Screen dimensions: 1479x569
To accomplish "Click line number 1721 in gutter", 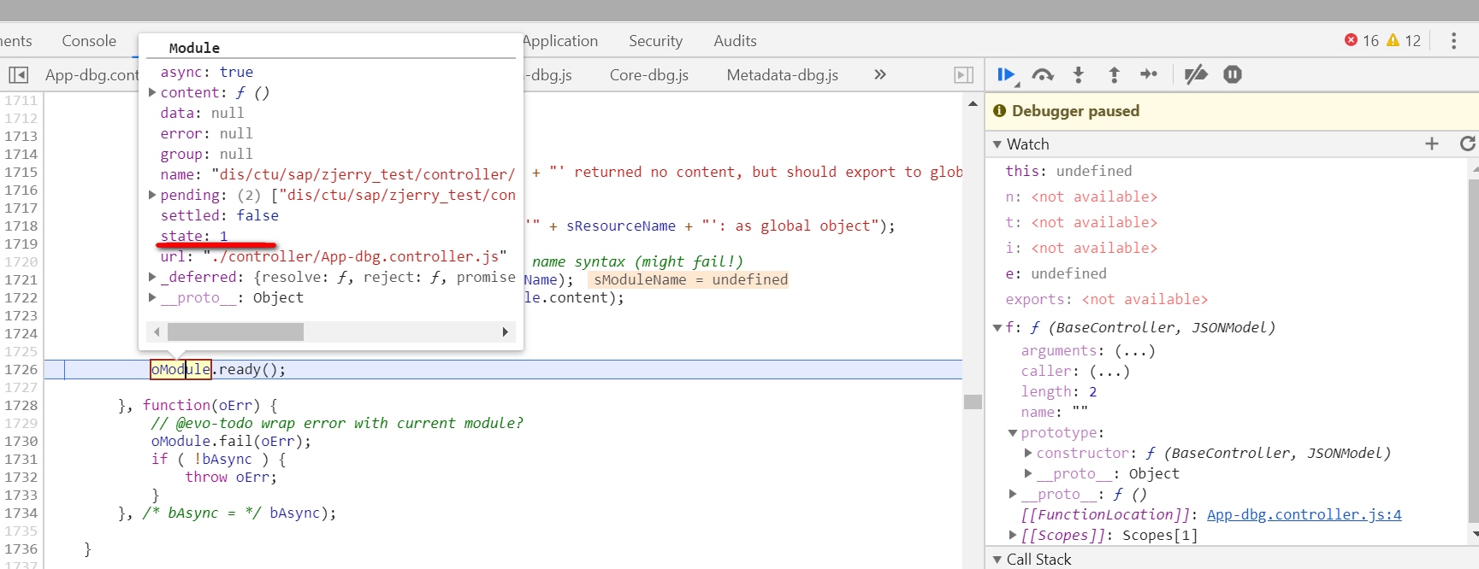I will [x=21, y=279].
